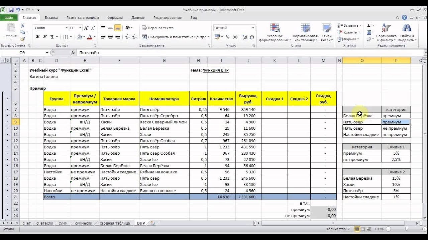Center text horizontally icon
The width and height of the screenshot is (428, 240).
[110, 37]
